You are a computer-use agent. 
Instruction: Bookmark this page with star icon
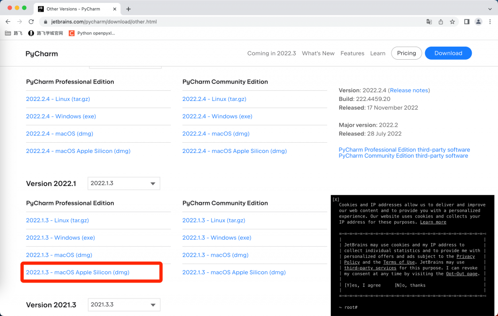[x=452, y=21]
